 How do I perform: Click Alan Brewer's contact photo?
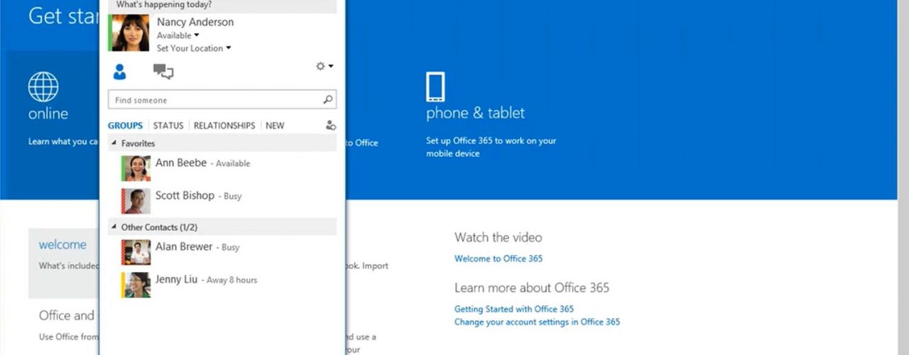point(136,252)
